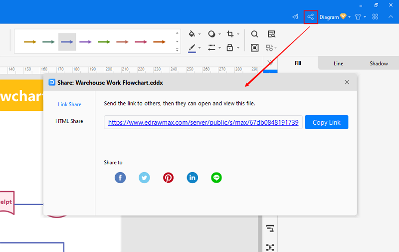399x252 pixels.
Task: Share to Twitter
Action: 144,178
